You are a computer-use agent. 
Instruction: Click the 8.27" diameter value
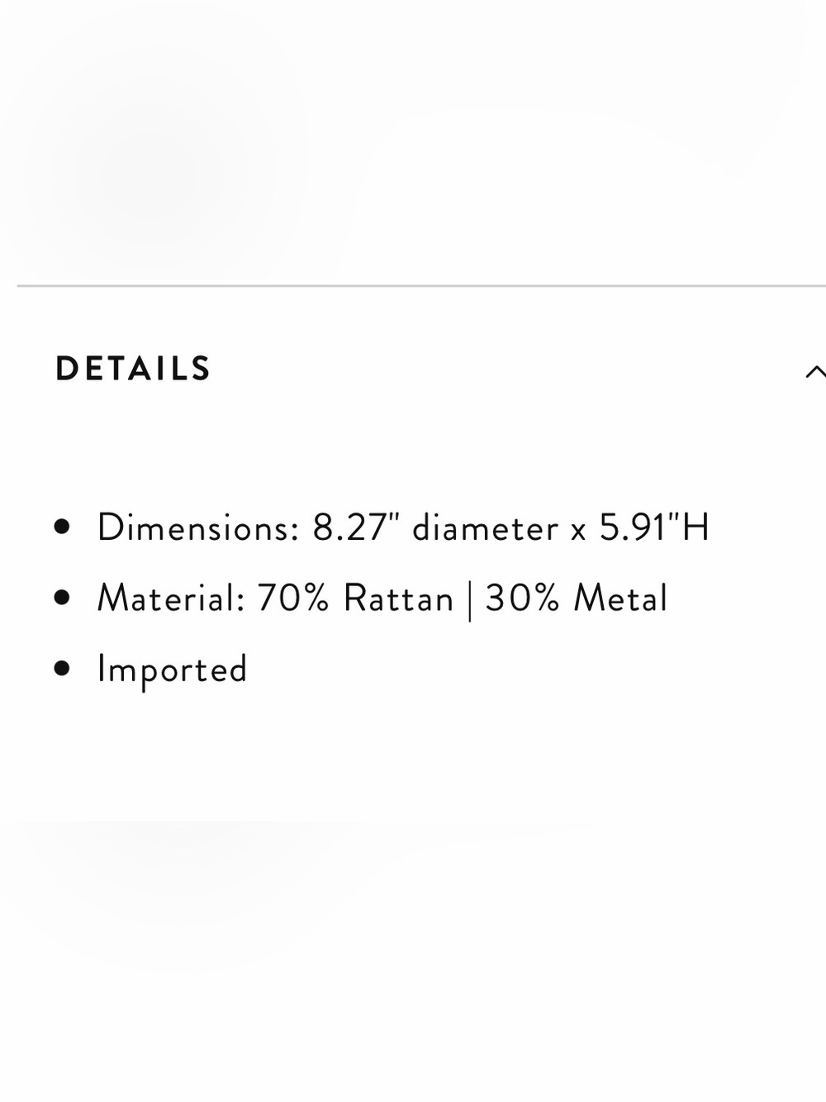(435, 527)
